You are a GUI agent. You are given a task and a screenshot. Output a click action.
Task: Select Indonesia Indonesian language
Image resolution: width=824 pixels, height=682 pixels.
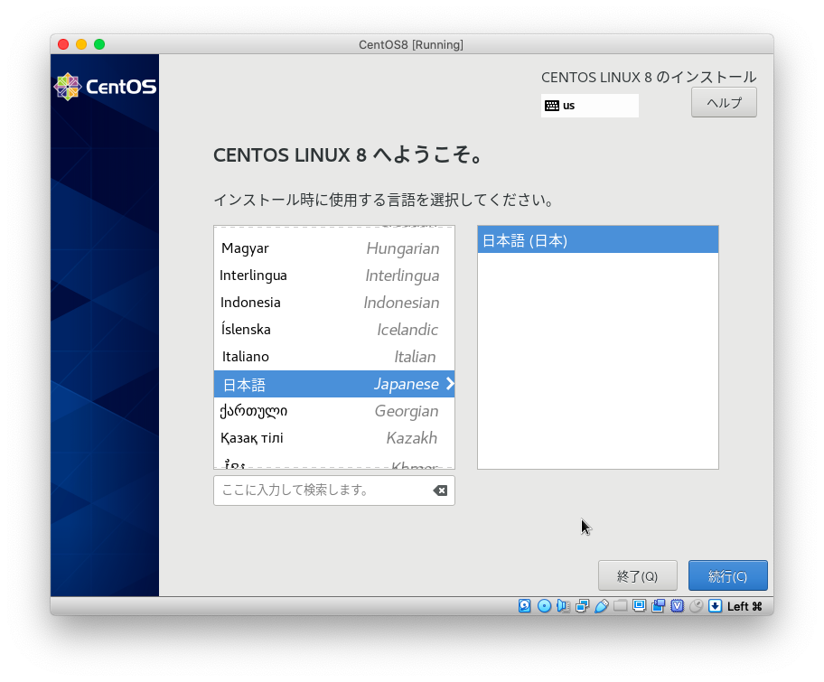334,302
